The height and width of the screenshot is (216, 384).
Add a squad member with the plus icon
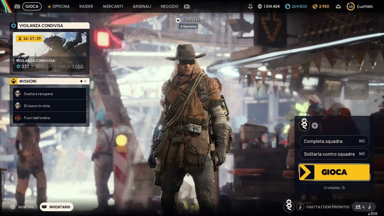pos(315,126)
